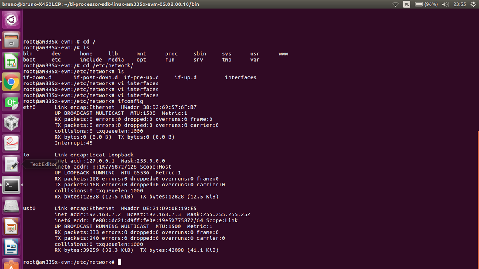
Task: Open the hard drive Disks launcher icon
Action: [11, 206]
